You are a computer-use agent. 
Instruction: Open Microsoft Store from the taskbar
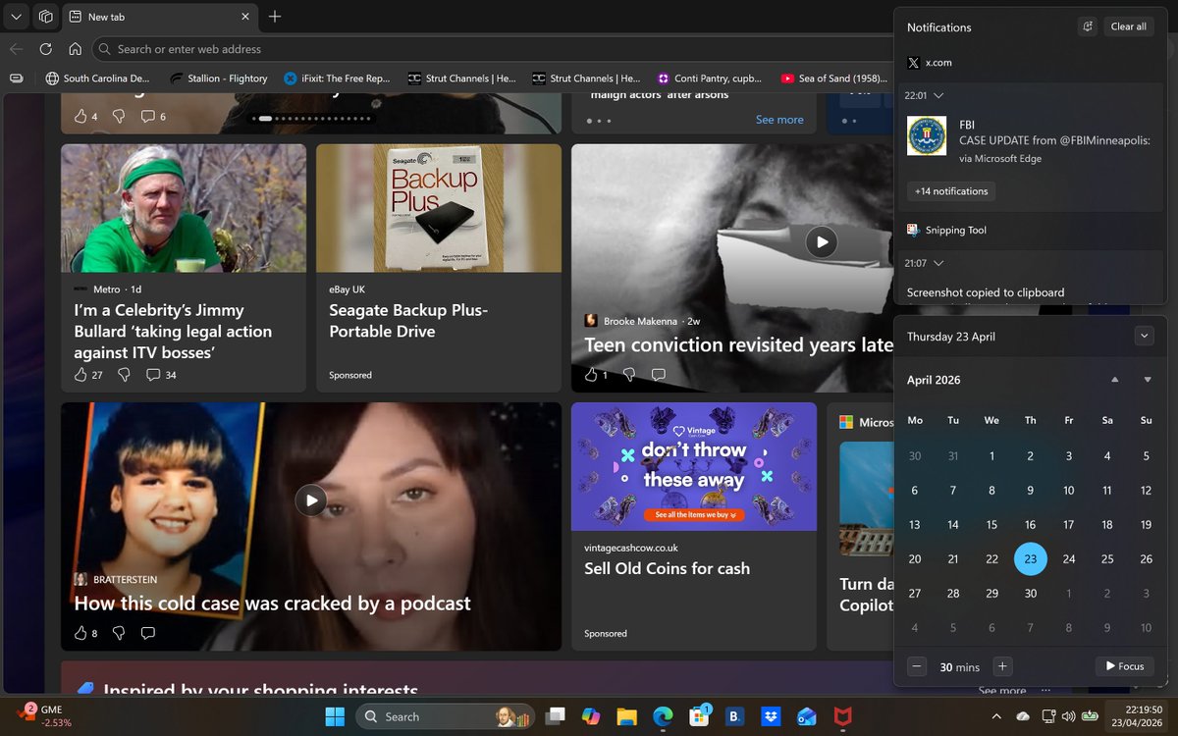699,716
